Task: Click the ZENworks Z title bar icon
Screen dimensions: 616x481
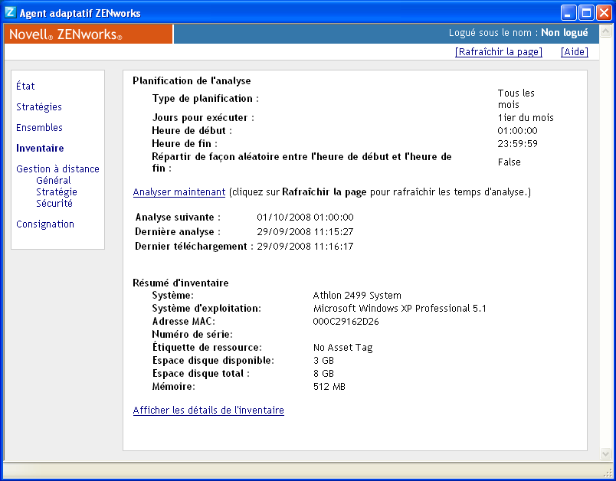Action: coord(10,12)
